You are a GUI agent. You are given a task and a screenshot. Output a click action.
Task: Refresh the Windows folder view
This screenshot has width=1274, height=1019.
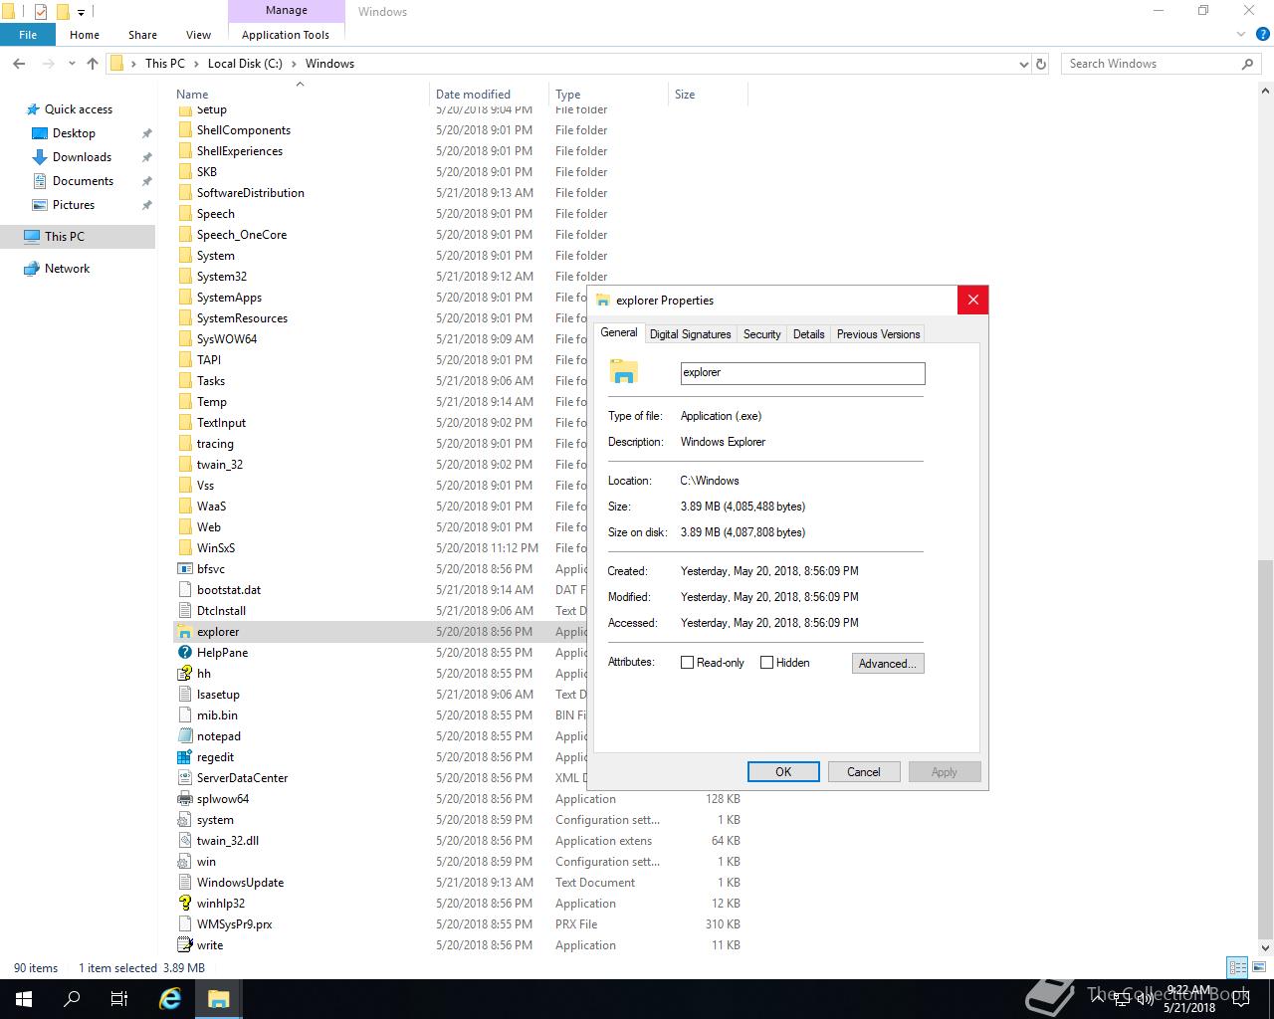[x=1041, y=64]
